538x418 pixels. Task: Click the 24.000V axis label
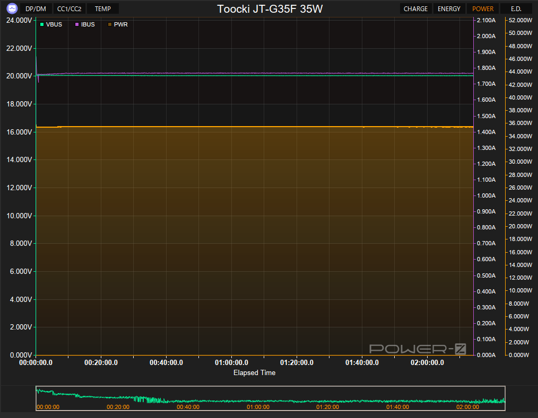point(19,20)
